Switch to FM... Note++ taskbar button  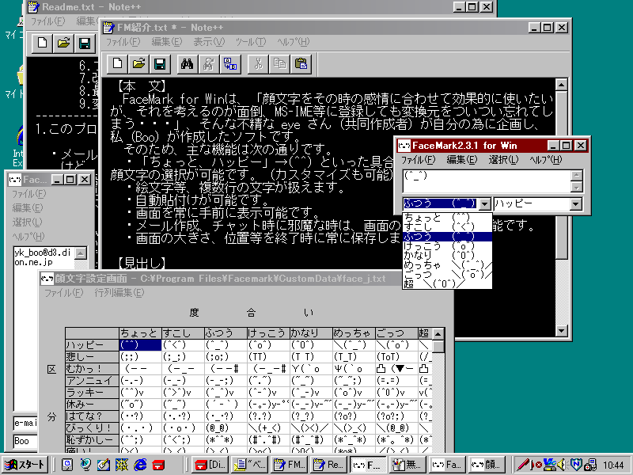(289, 465)
